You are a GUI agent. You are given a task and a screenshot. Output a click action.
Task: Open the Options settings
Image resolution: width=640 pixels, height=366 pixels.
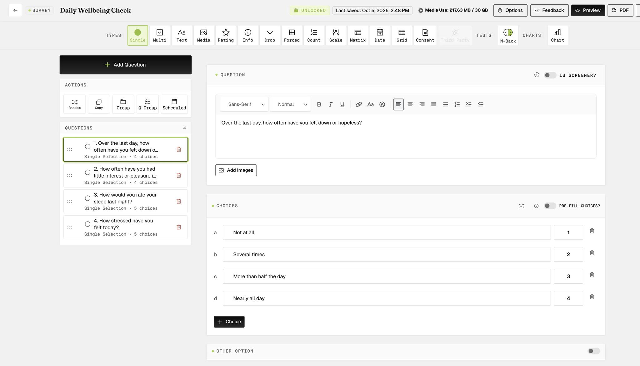pos(510,10)
